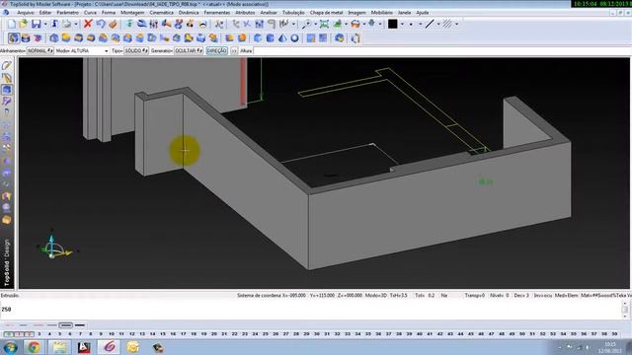This screenshot has height=355, width=632.
Task: Open the Editar menu
Action: [x=45, y=13]
